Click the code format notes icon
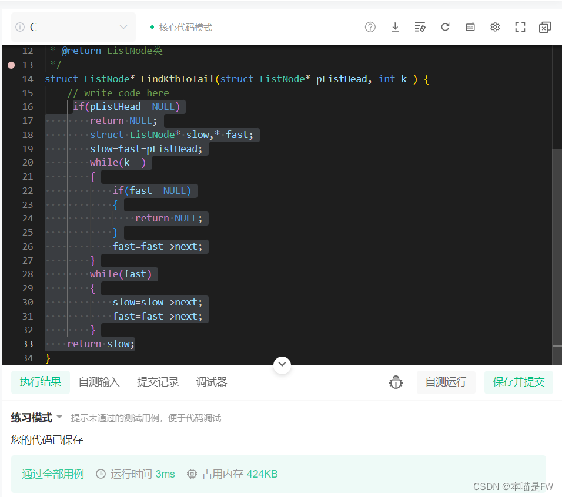Screen dimensions: 562x497 (420, 27)
